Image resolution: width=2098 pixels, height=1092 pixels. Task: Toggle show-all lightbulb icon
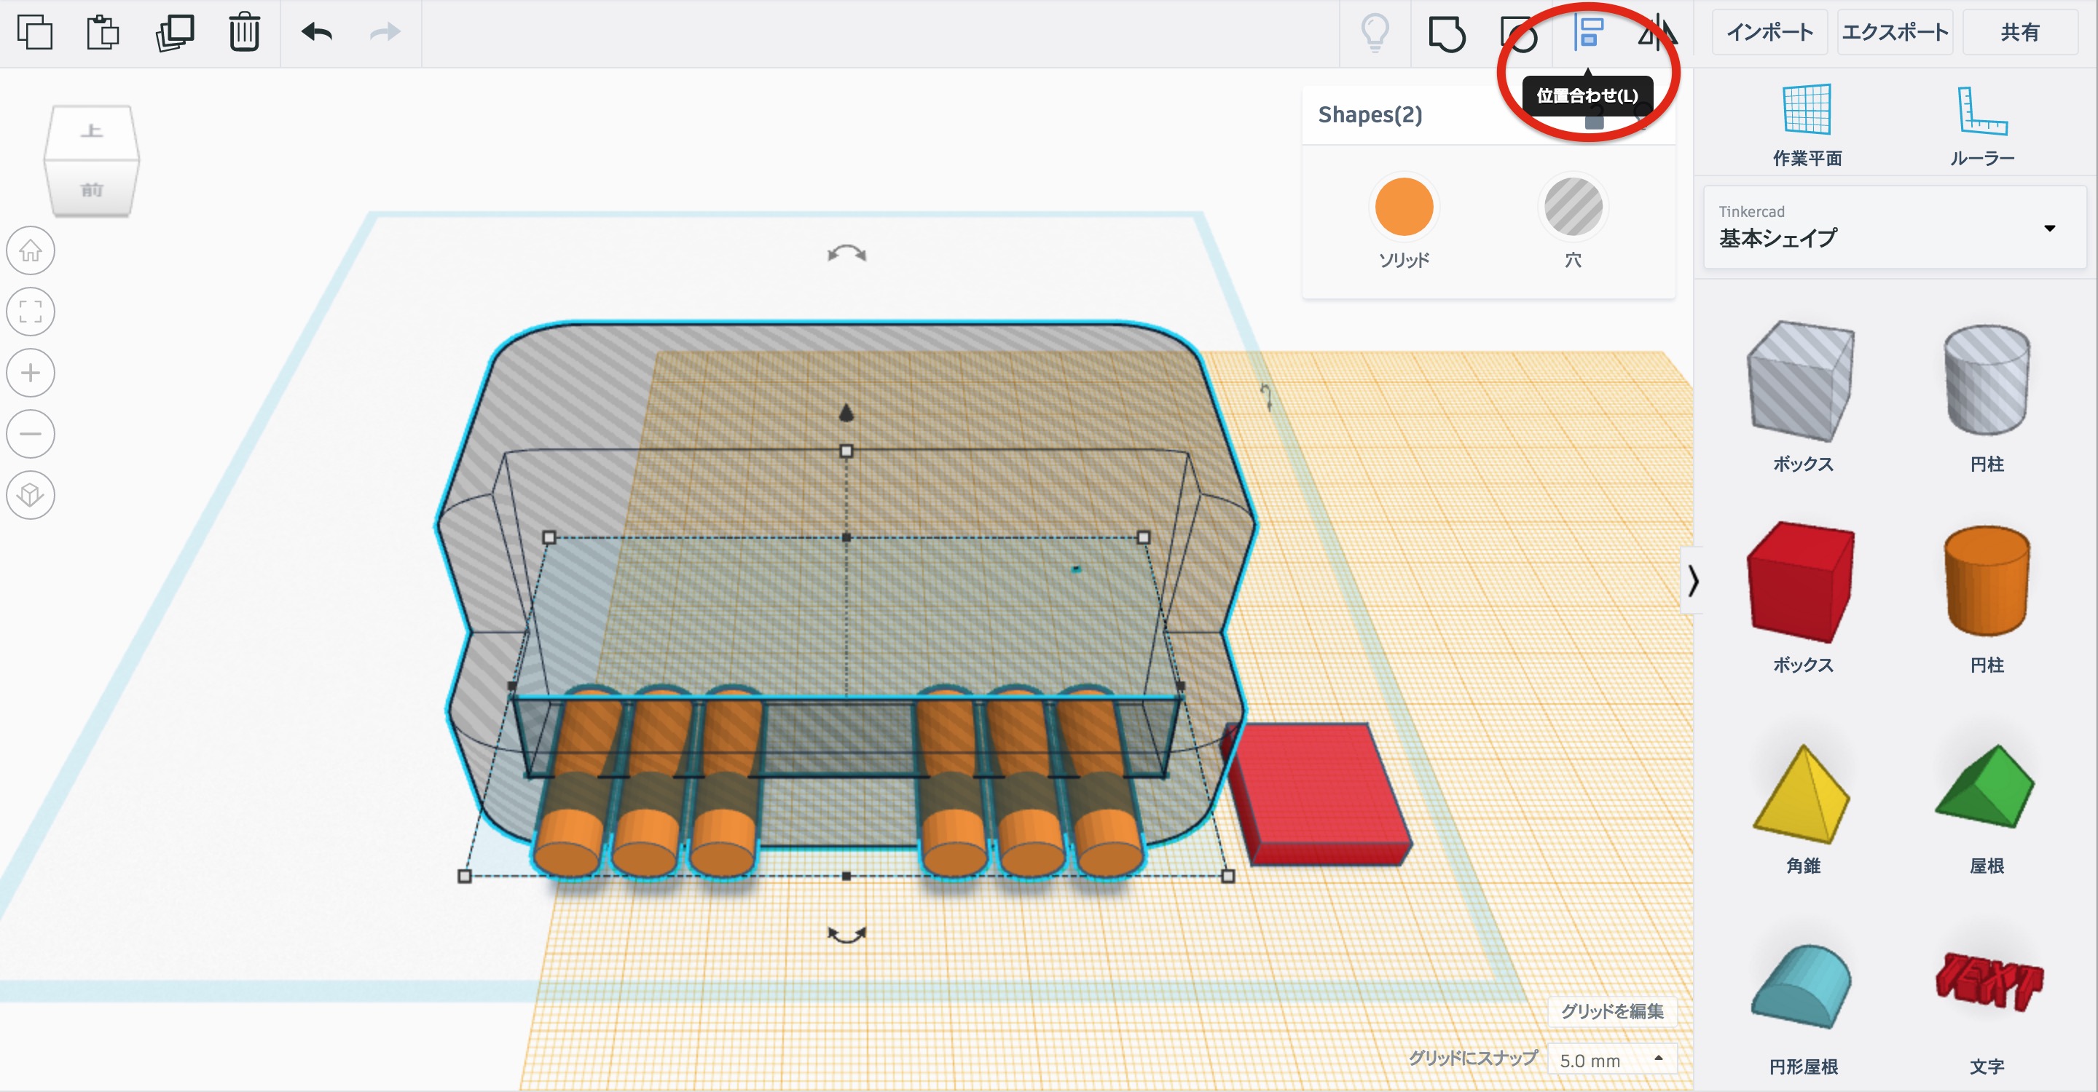pyautogui.click(x=1375, y=33)
